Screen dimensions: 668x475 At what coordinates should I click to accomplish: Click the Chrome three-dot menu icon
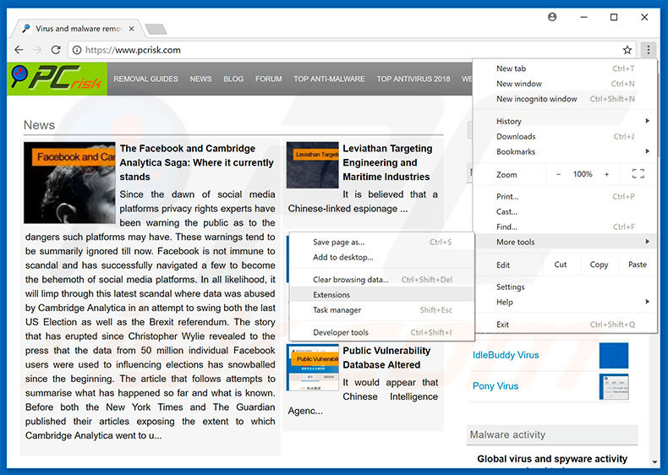pos(648,50)
